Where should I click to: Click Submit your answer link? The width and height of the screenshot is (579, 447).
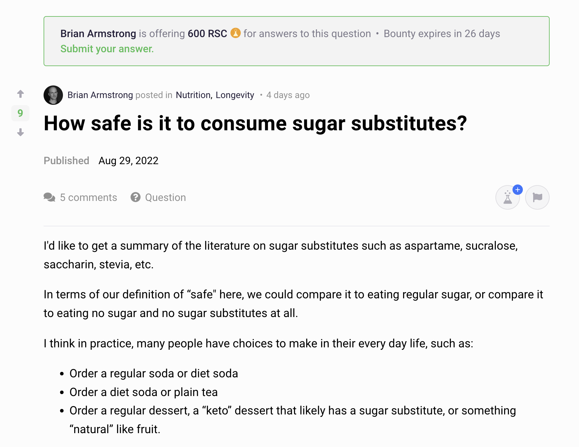107,49
